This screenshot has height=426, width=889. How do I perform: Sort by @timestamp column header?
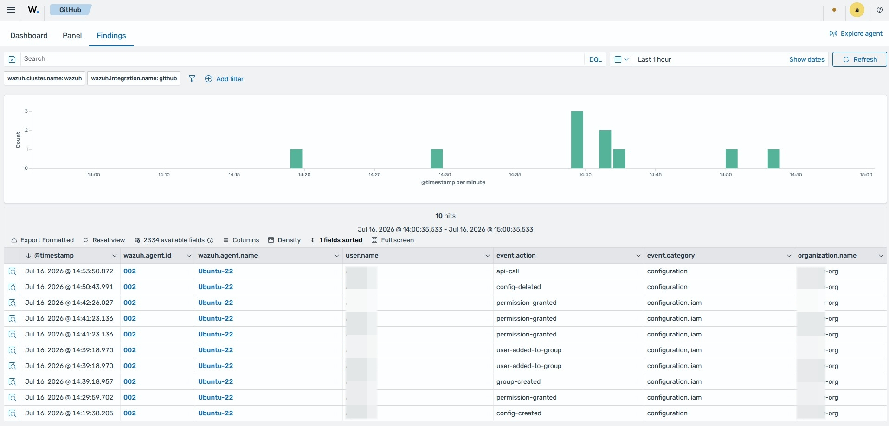54,255
